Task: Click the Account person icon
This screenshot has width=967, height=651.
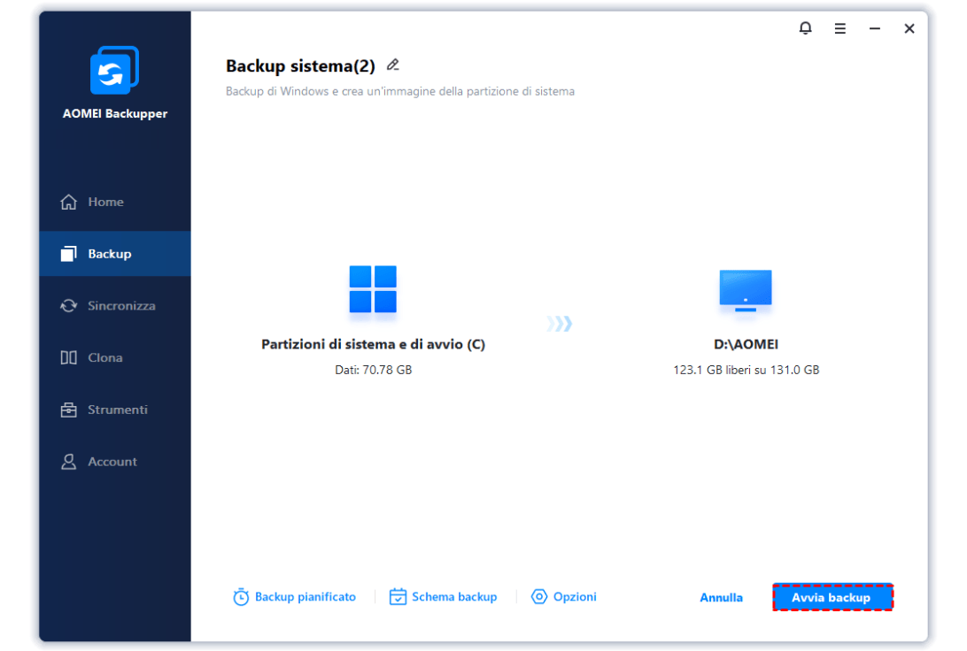Action: pos(68,462)
